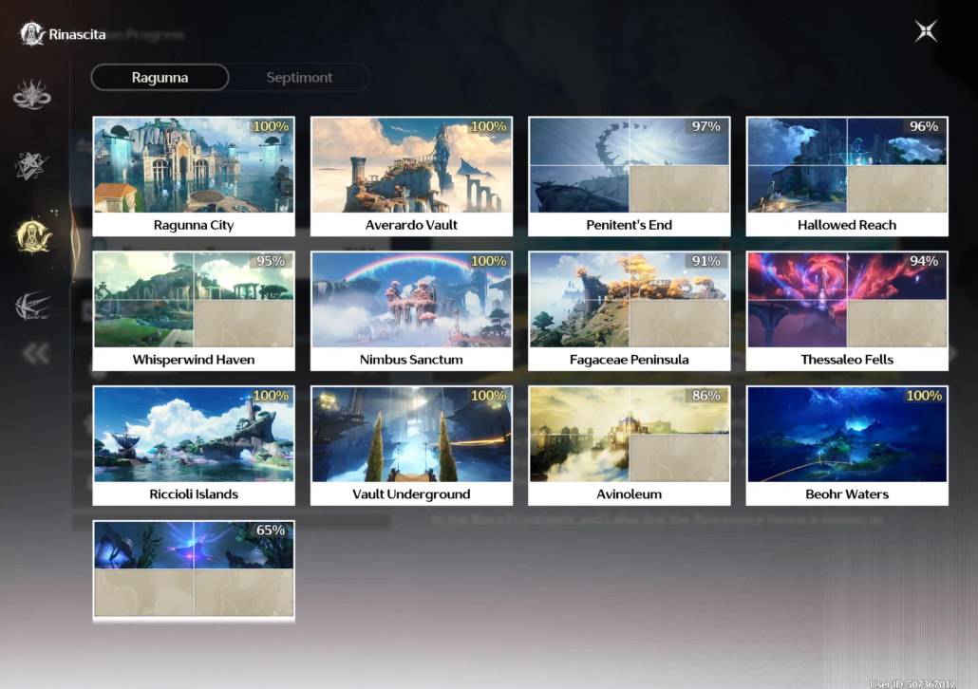978x689 pixels.
Task: Click the 100% badge on Averardo Vault
Action: (x=488, y=126)
